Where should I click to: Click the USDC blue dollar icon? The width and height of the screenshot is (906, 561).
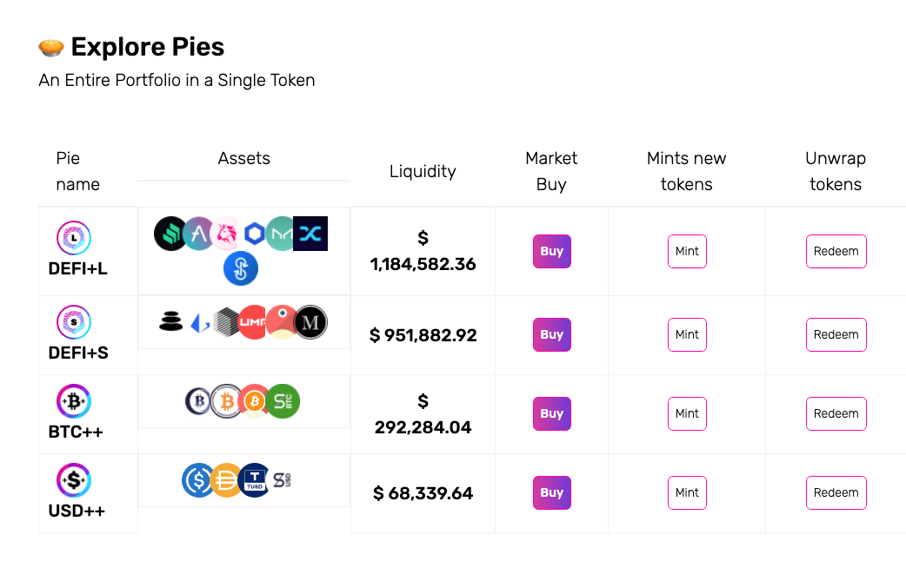click(198, 480)
